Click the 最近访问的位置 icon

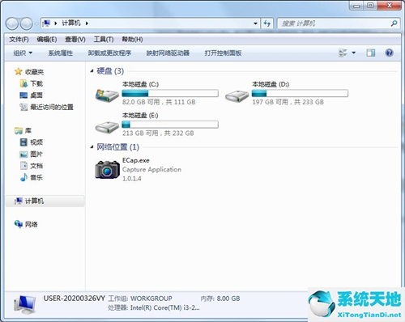coord(23,107)
